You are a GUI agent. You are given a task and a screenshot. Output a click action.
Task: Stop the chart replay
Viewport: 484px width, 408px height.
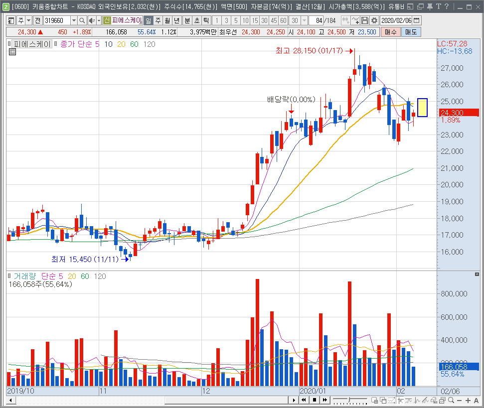[x=314, y=400]
